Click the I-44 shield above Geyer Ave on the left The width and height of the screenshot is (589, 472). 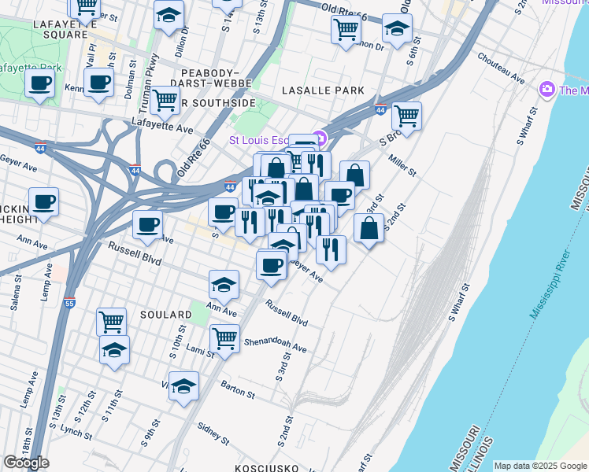pyautogui.click(x=40, y=148)
